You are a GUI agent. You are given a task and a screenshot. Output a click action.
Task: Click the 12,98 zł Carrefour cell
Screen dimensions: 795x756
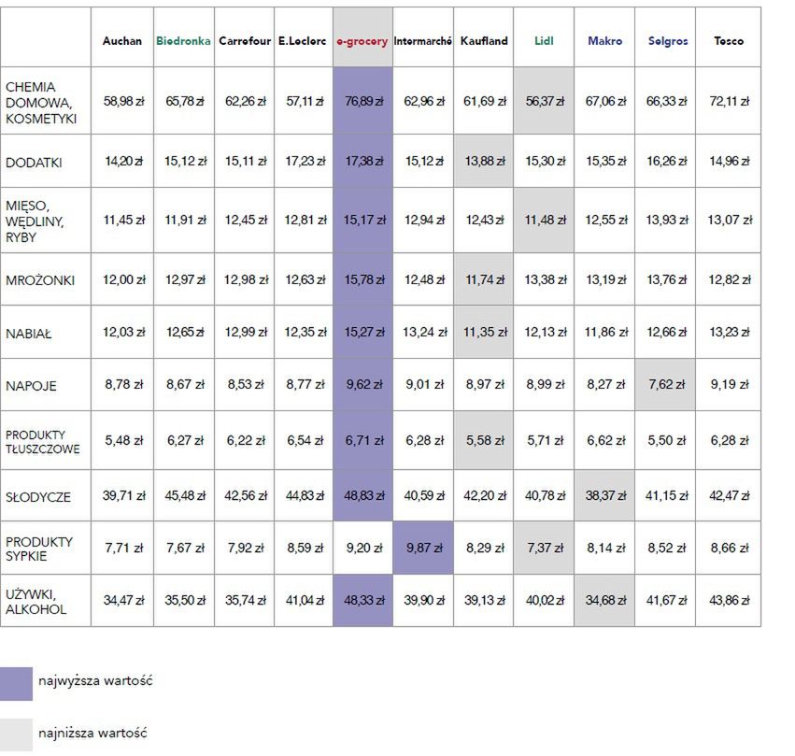[245, 279]
